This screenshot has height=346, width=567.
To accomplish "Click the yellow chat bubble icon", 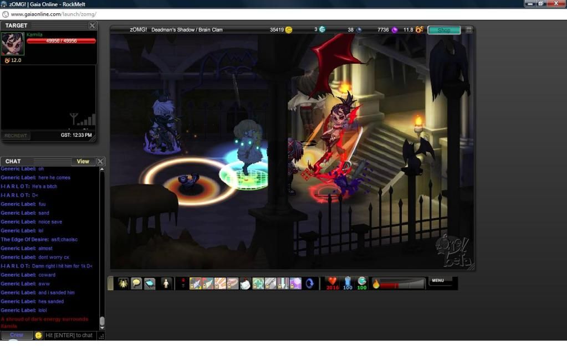I will [x=136, y=283].
